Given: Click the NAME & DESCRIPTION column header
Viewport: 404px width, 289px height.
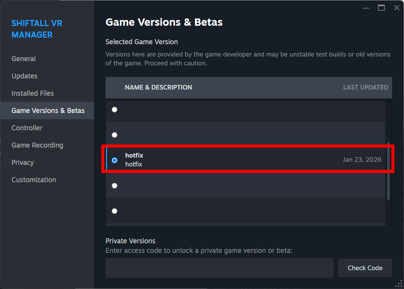Looking at the screenshot, I should pyautogui.click(x=158, y=87).
